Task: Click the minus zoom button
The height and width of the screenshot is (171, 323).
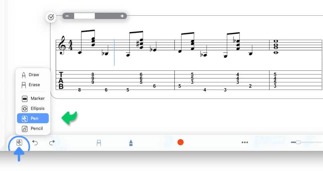Action: click(67, 16)
